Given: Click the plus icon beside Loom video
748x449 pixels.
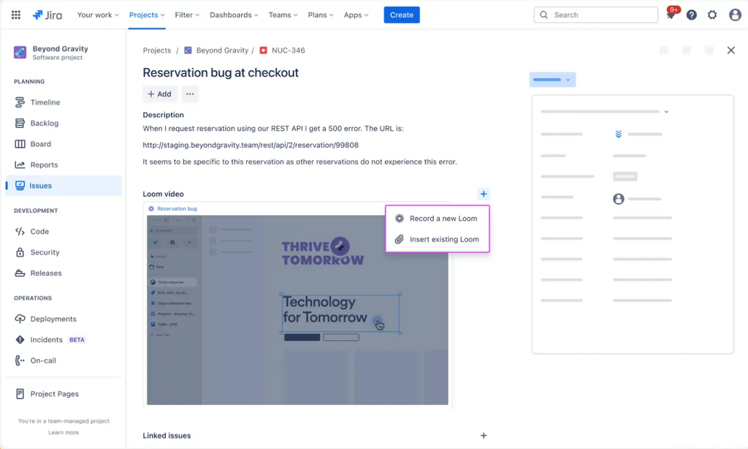Looking at the screenshot, I should (x=484, y=194).
